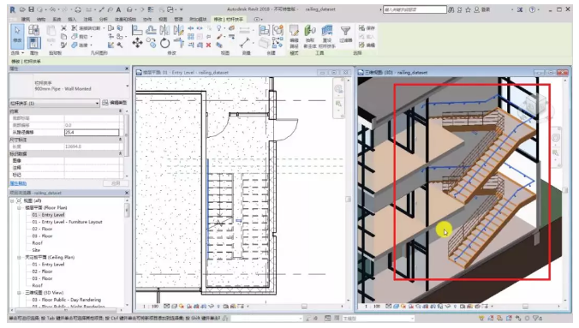Click the Edit selection icon at ribbon right
This screenshot has height=328, width=579.
point(367,45)
